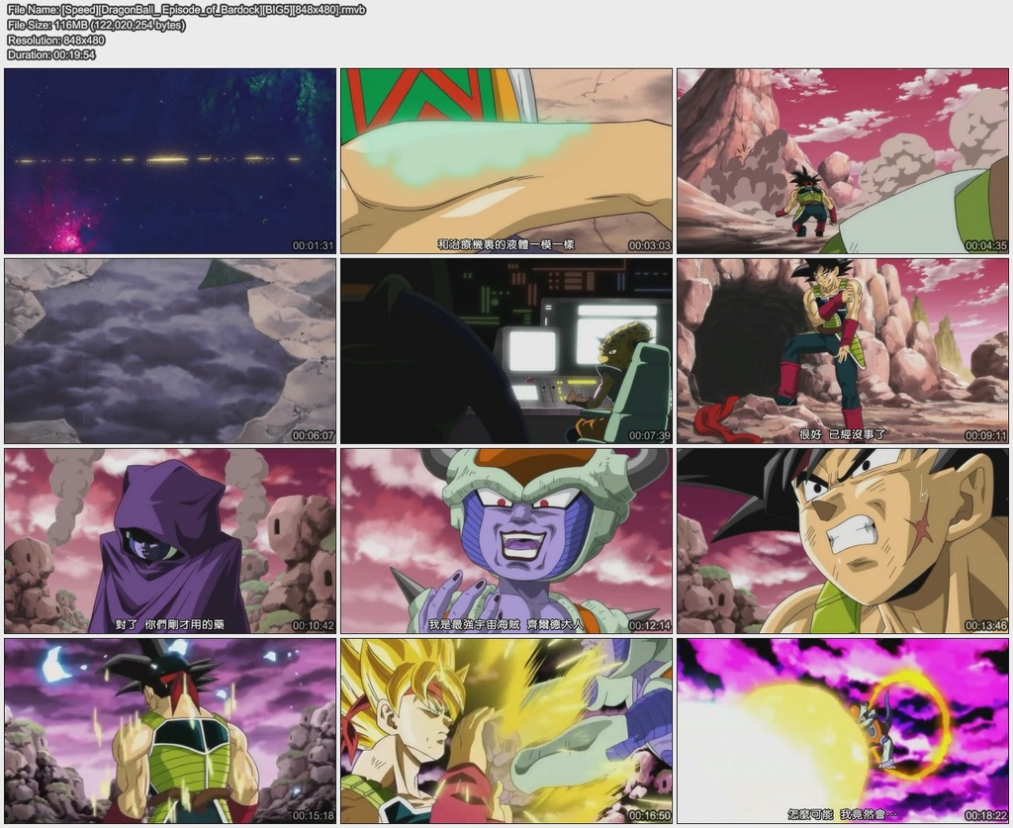Select the thumbnail of green liquid on an arm

pos(506,160)
